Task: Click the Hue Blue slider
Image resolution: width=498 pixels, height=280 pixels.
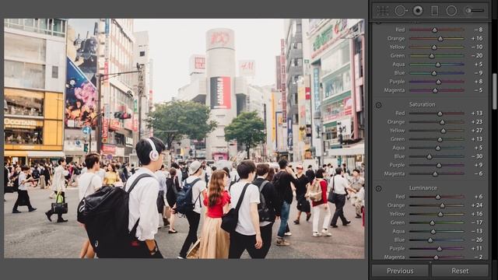Action: (437, 73)
